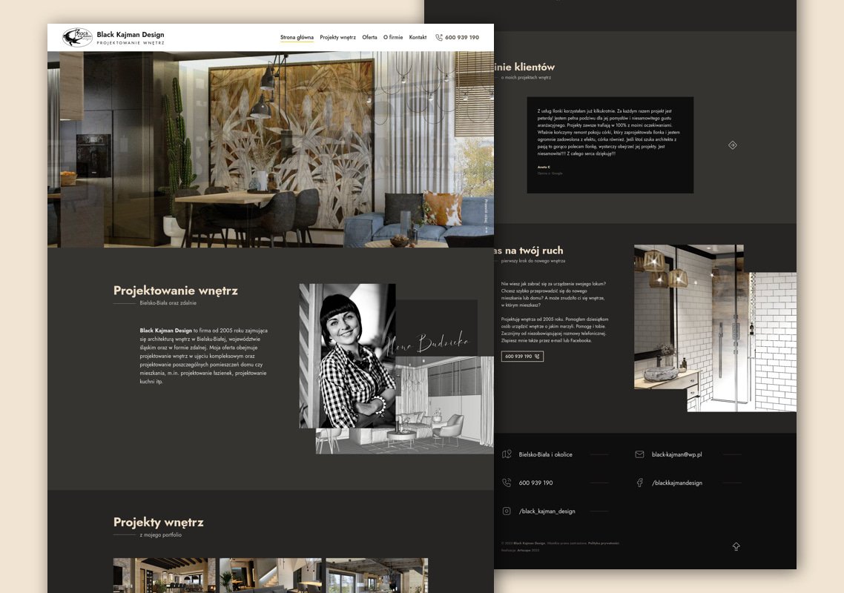
Task: Click the map location icon in footer
Action: tap(507, 454)
